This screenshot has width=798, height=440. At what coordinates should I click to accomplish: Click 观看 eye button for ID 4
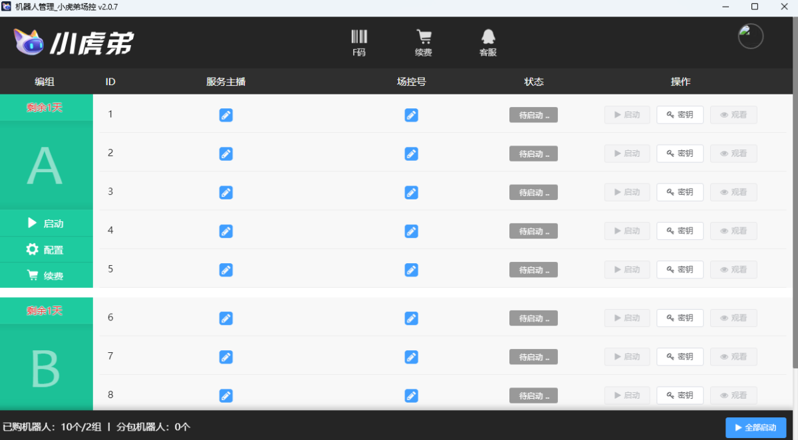coord(733,231)
